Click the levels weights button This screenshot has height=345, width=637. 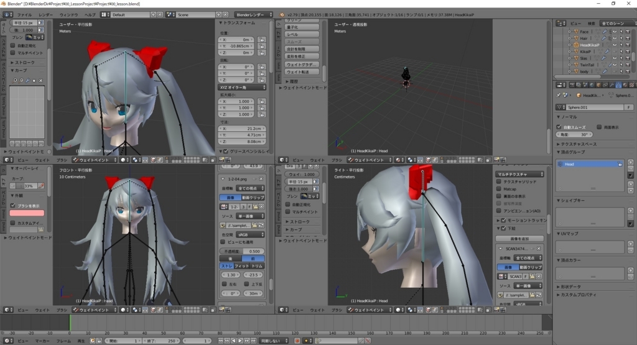[302, 35]
